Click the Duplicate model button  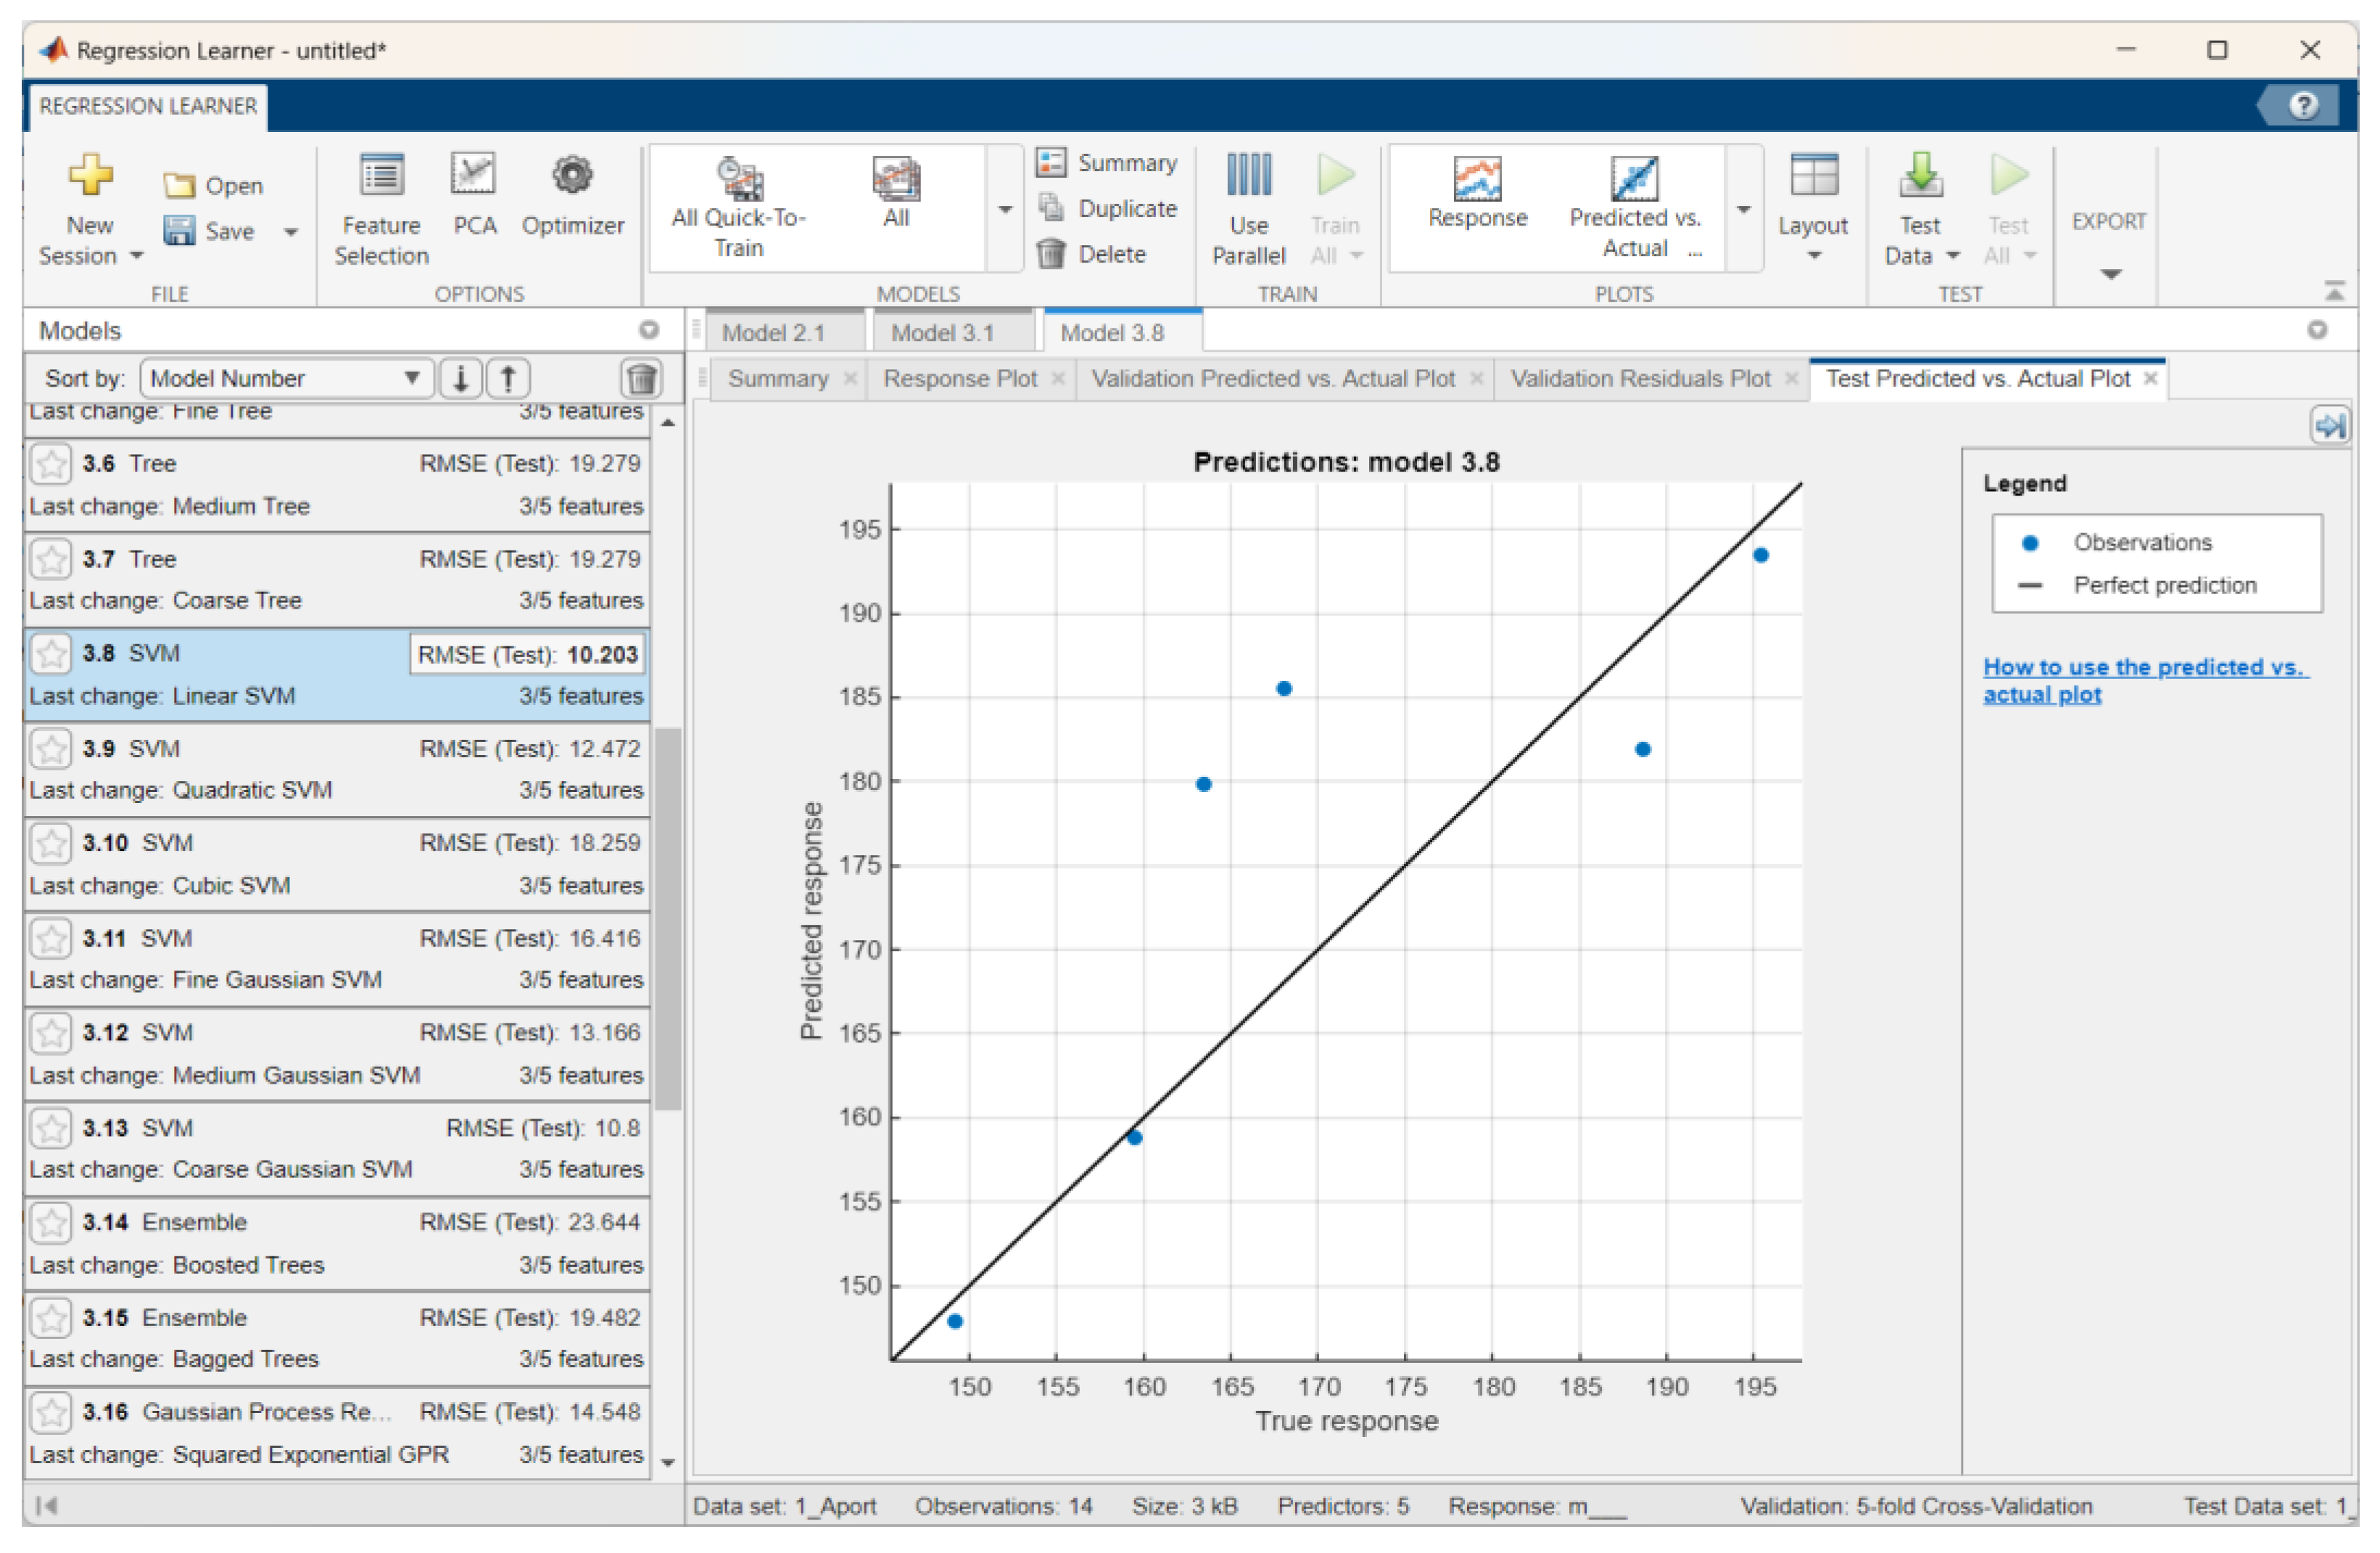click(1110, 209)
